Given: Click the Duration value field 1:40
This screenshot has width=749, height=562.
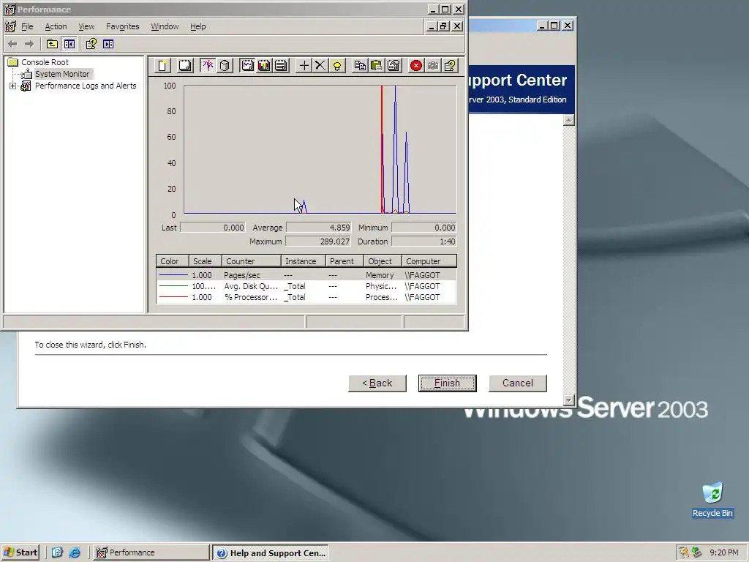Looking at the screenshot, I should click(424, 241).
